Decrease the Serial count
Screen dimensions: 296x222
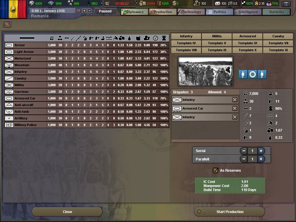tap(244, 151)
